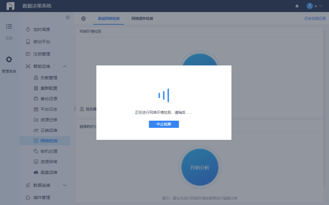This screenshot has height=205, width=329.
Task: Click the 注册管理 icon
Action: pos(28,54)
